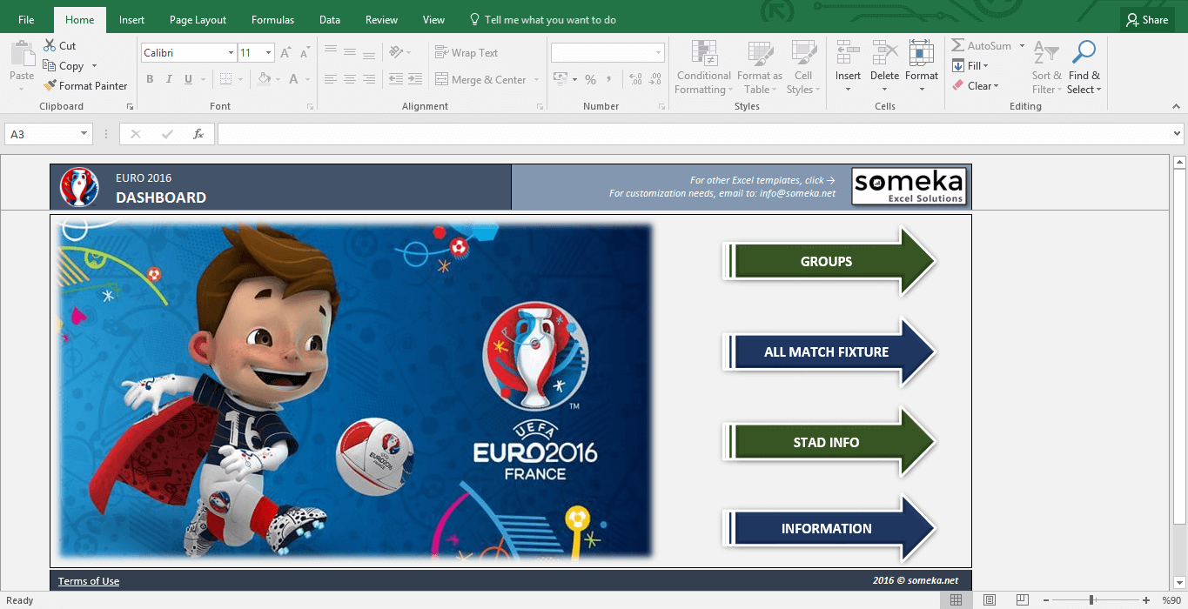Toggle Merge & Center
The height and width of the screenshot is (609, 1188).
(x=480, y=80)
